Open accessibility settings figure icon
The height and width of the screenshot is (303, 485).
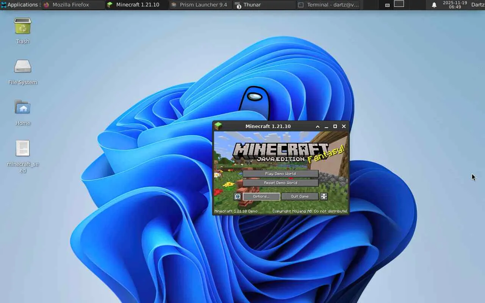click(x=324, y=197)
